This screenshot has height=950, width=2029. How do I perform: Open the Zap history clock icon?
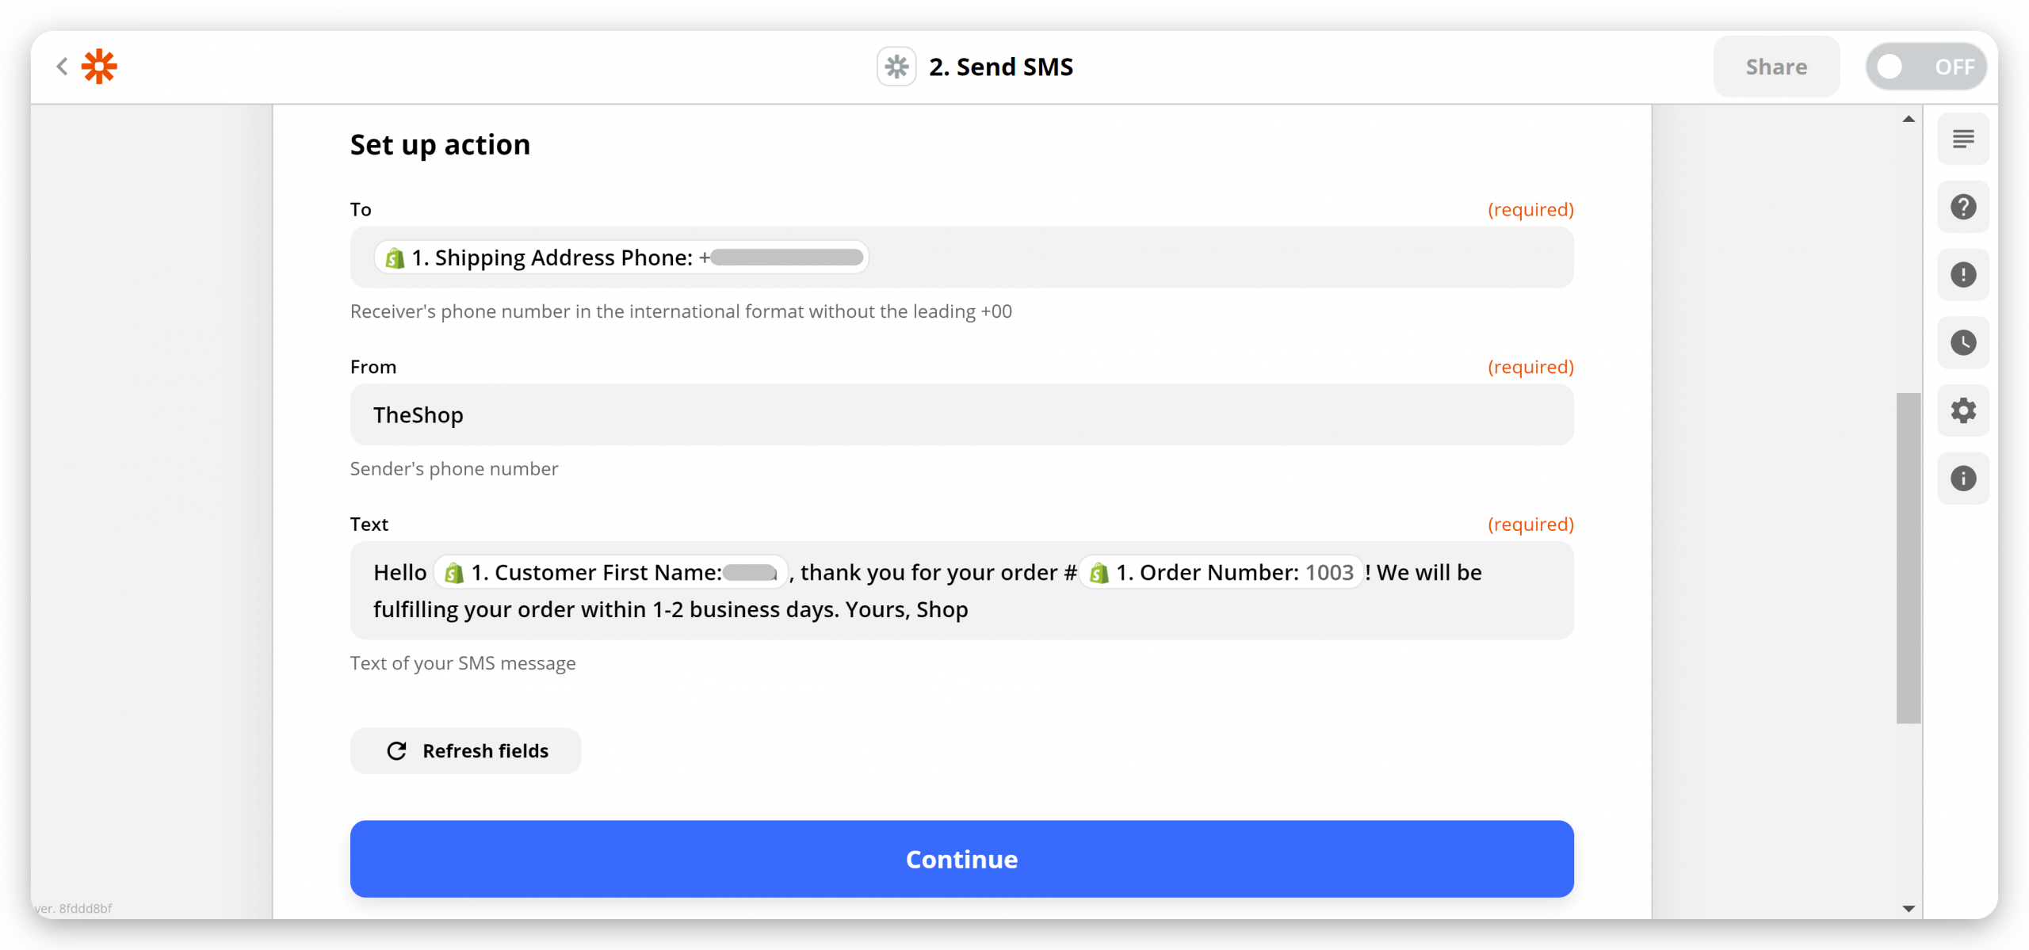click(1963, 343)
